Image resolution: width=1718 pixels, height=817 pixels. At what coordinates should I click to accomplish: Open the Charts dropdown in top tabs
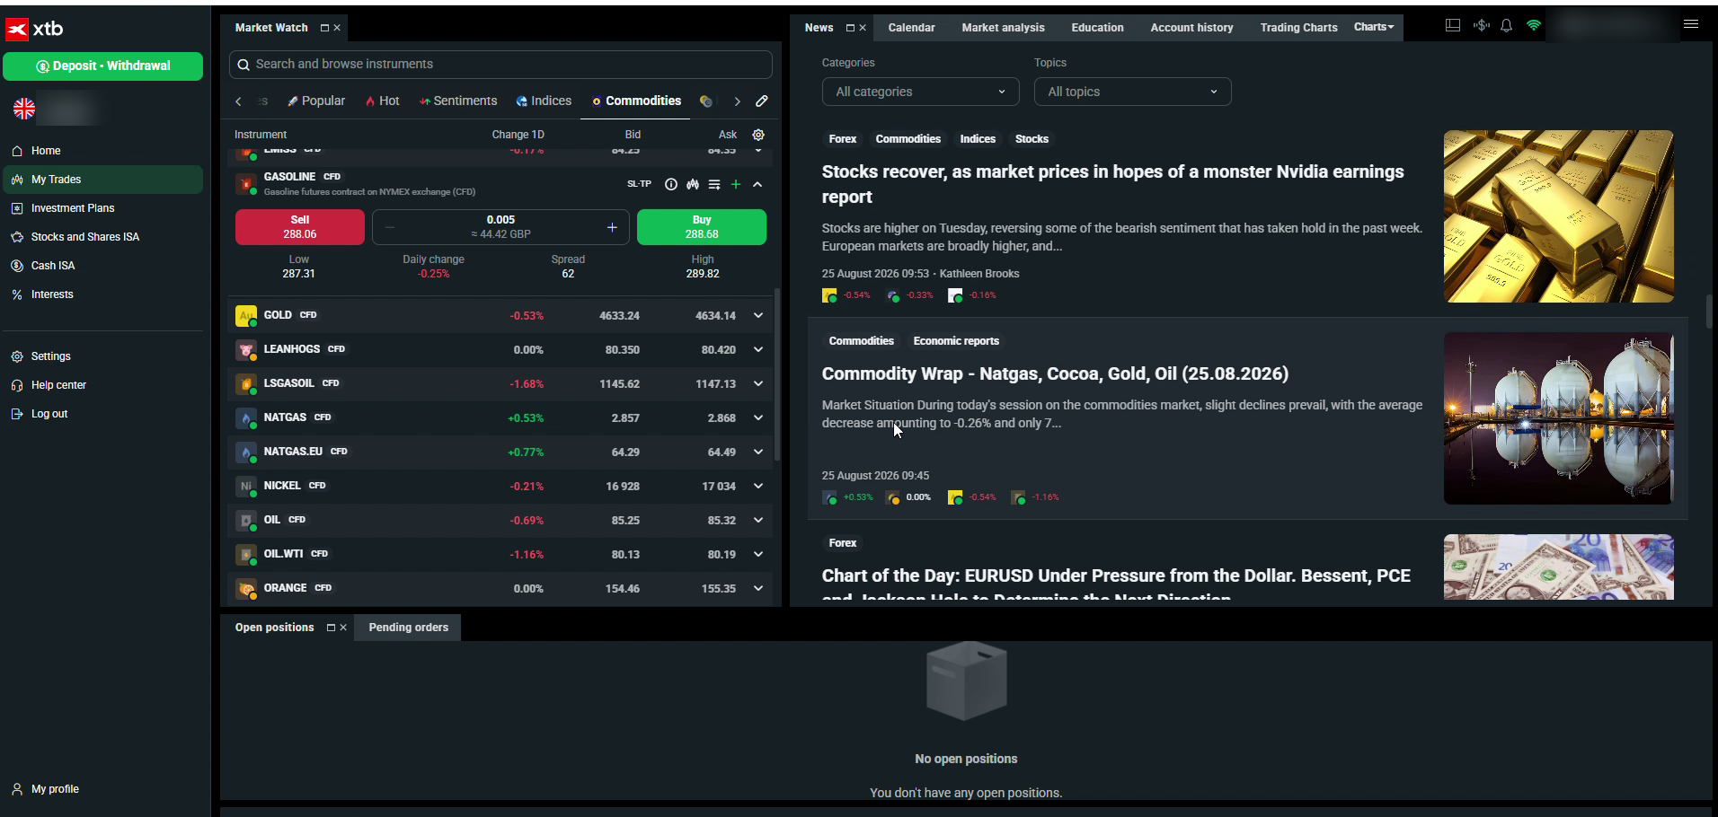coord(1374,27)
